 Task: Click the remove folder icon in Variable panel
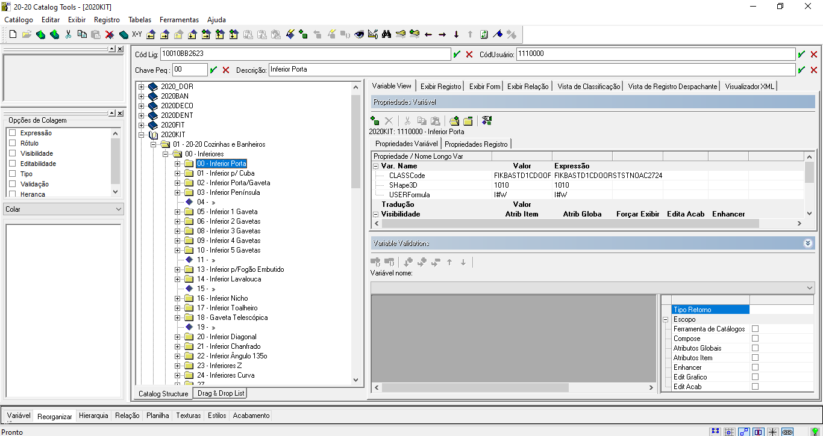[x=468, y=121]
